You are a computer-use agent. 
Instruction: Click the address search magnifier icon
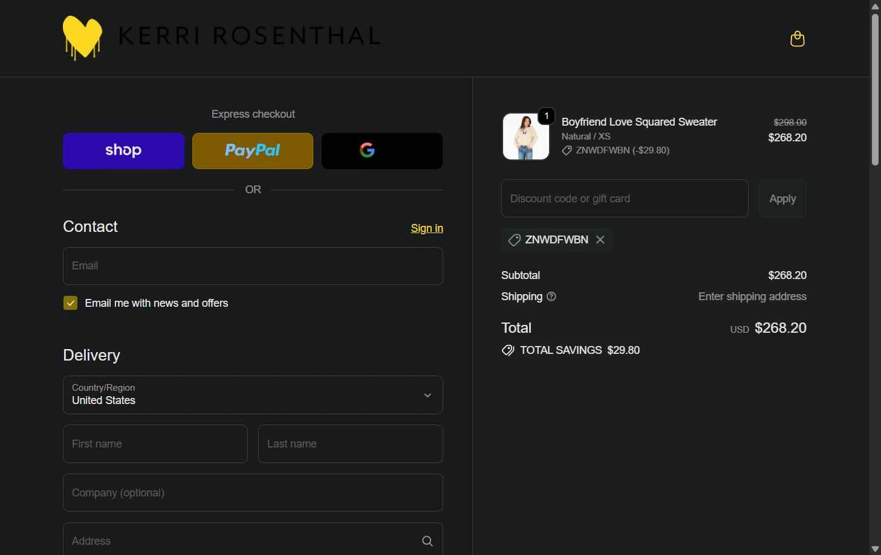tap(427, 541)
